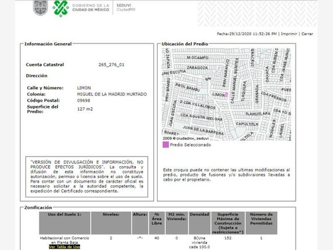The height and width of the screenshot is (250, 333).
Task: Click the M OCAMPO street label on map
Action: (x=198, y=57)
